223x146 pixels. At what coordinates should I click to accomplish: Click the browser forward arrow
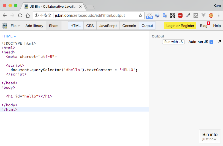(12, 15)
